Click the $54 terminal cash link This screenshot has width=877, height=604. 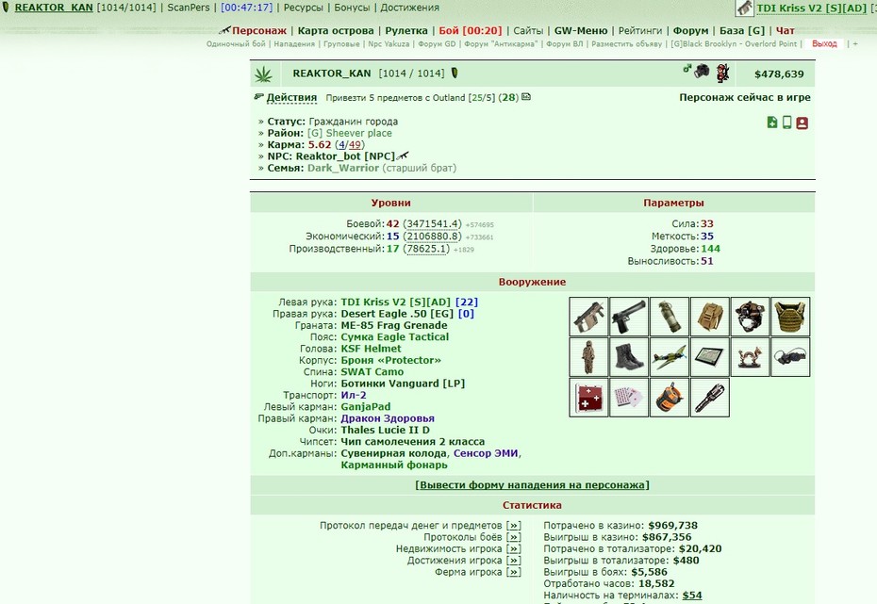[692, 596]
